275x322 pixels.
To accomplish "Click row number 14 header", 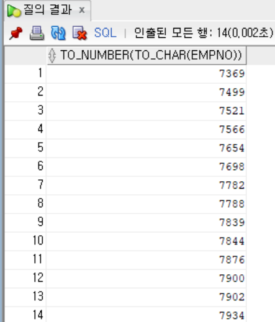I will pyautogui.click(x=25, y=315).
